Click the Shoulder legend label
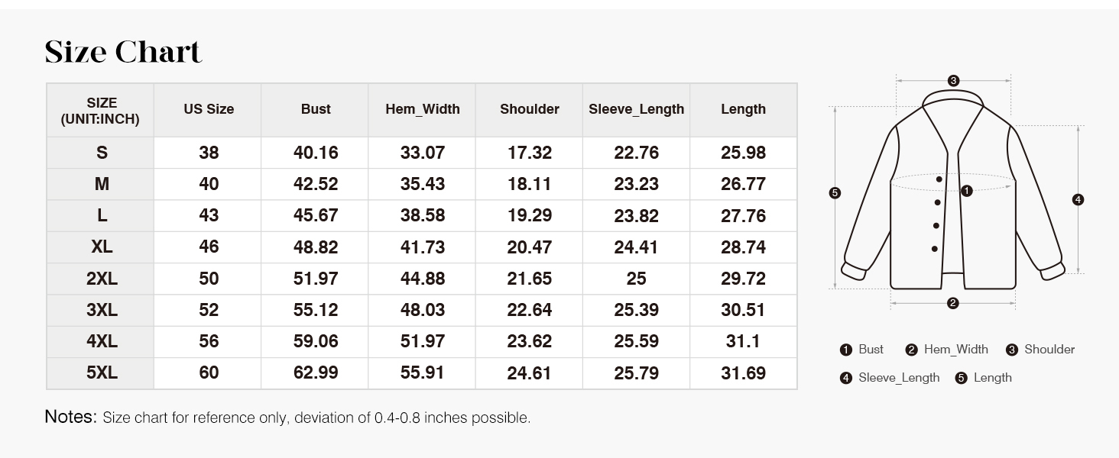The height and width of the screenshot is (458, 1119). pos(1049,349)
